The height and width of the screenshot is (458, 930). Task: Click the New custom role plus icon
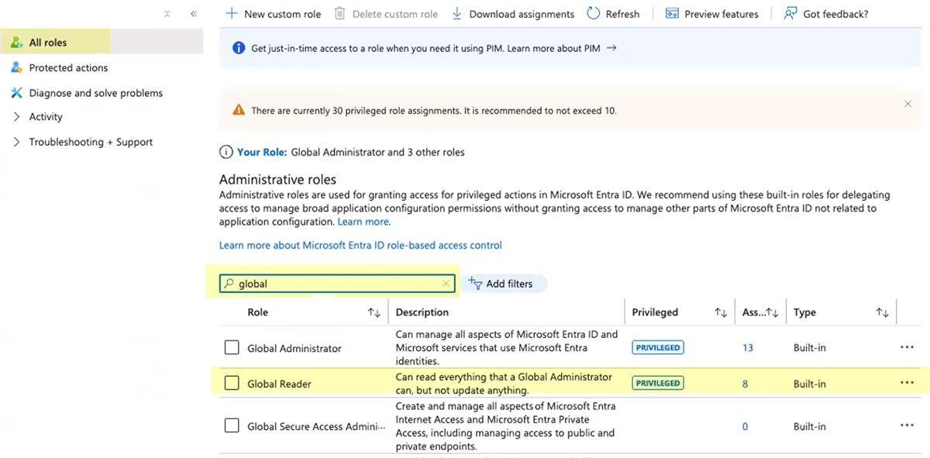(231, 14)
